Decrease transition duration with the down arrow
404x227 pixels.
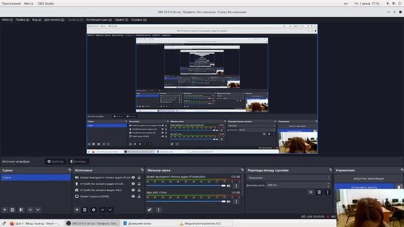pos(328,187)
